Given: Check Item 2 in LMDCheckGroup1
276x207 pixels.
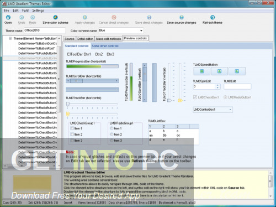Looking at the screenshot, I should [72, 134].
